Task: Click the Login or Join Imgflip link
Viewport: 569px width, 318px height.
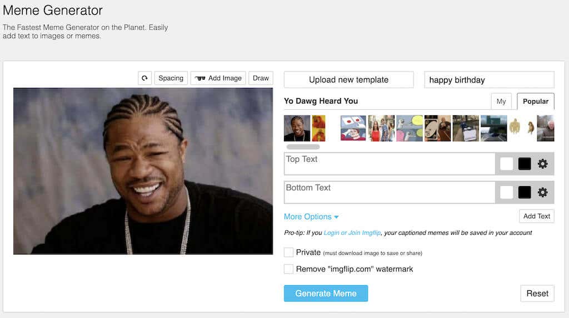Action: (x=352, y=233)
